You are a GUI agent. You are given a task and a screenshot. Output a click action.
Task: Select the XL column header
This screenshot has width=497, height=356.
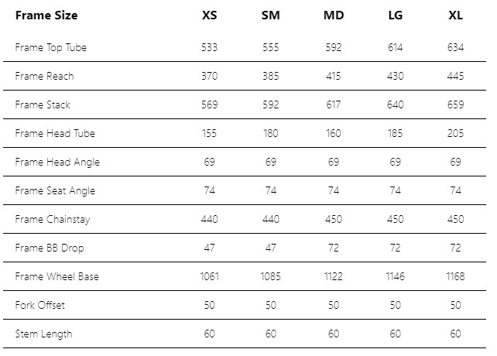click(x=455, y=15)
